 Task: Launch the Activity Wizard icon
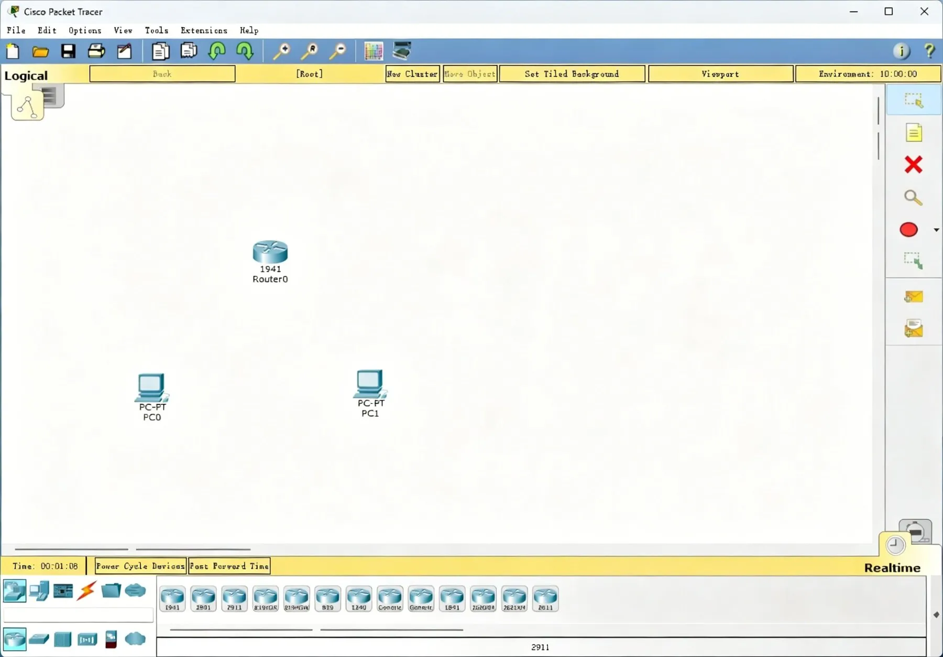pyautogui.click(x=124, y=51)
